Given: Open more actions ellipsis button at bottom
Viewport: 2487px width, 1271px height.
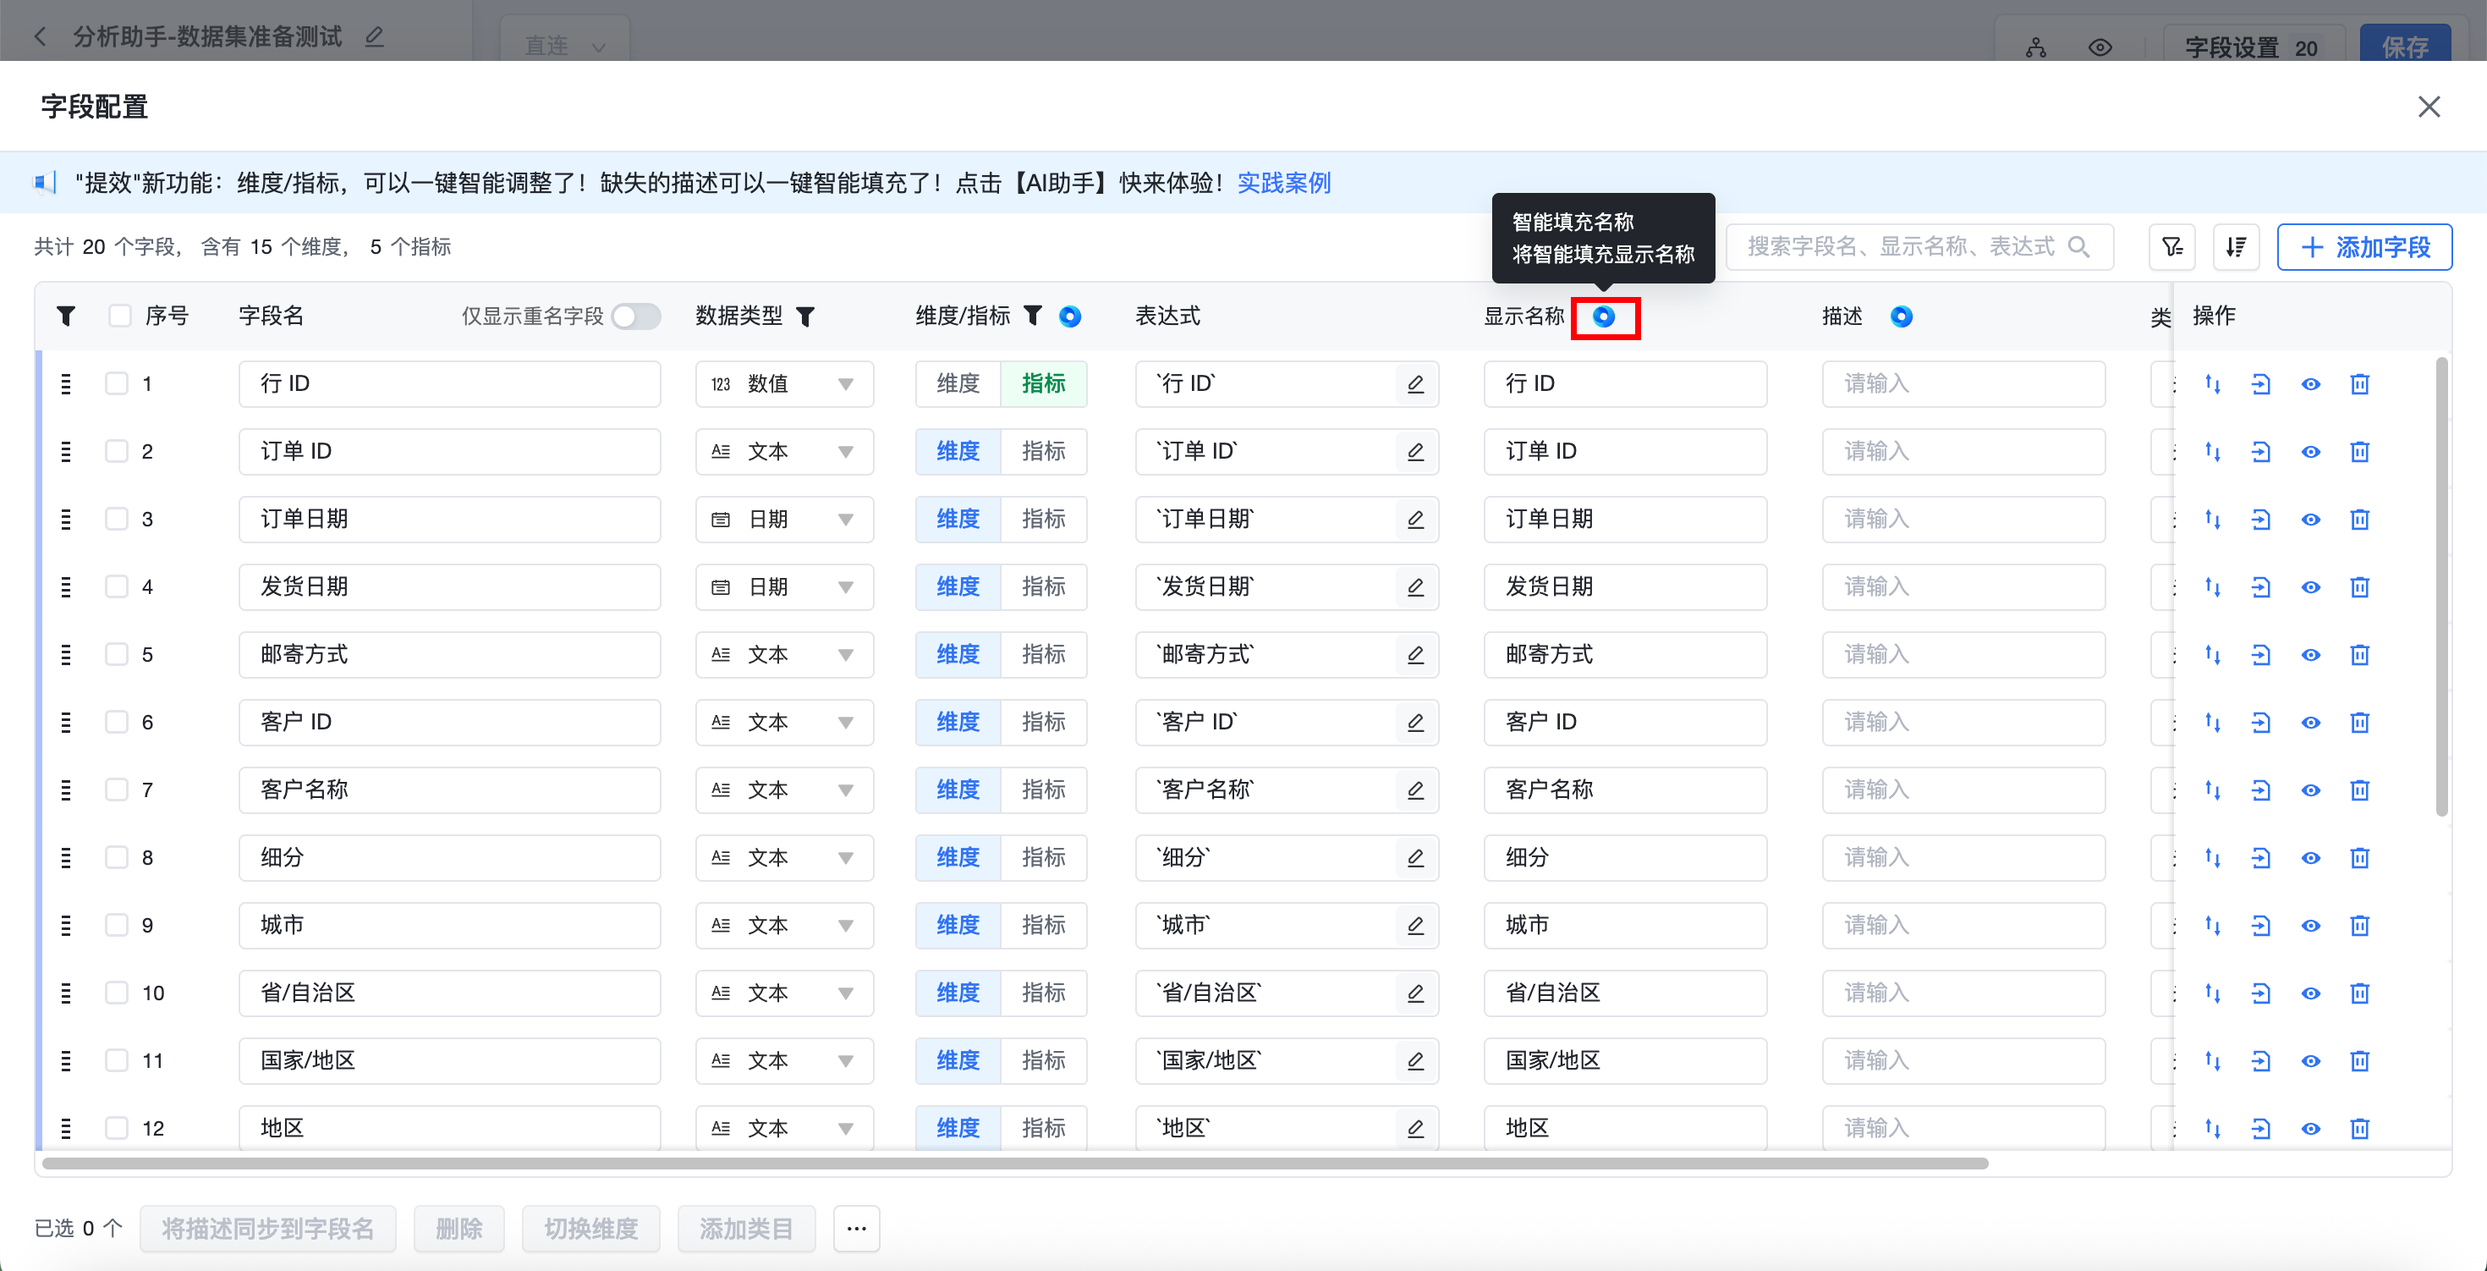Looking at the screenshot, I should coord(856,1229).
